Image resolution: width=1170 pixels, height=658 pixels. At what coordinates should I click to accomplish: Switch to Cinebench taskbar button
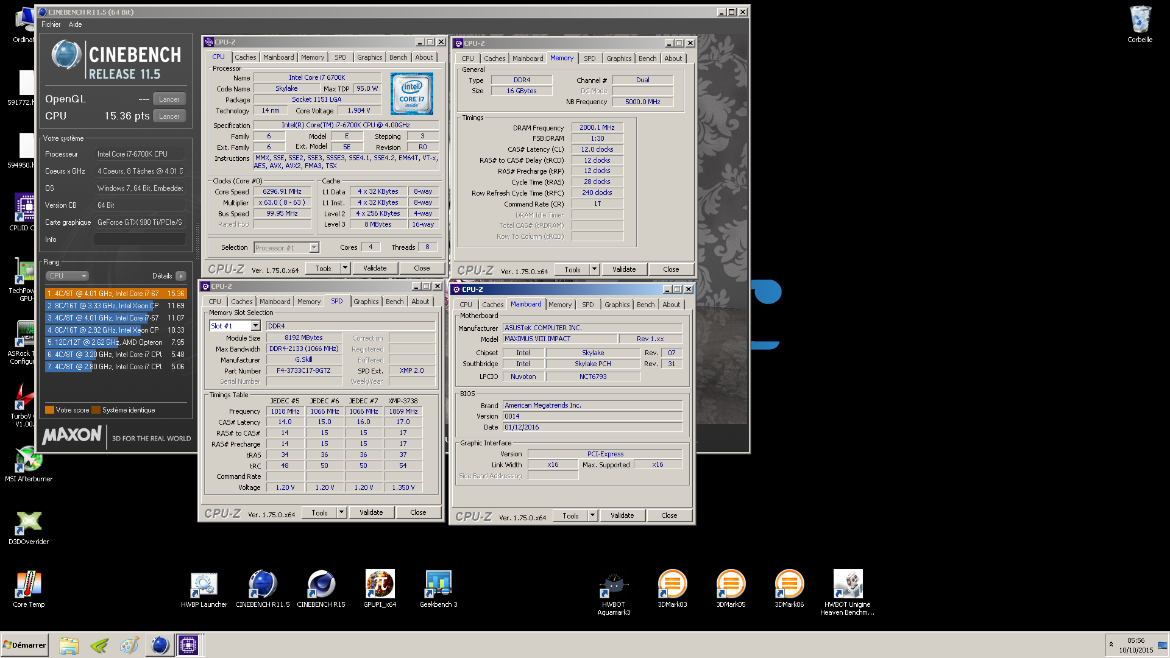coord(160,645)
